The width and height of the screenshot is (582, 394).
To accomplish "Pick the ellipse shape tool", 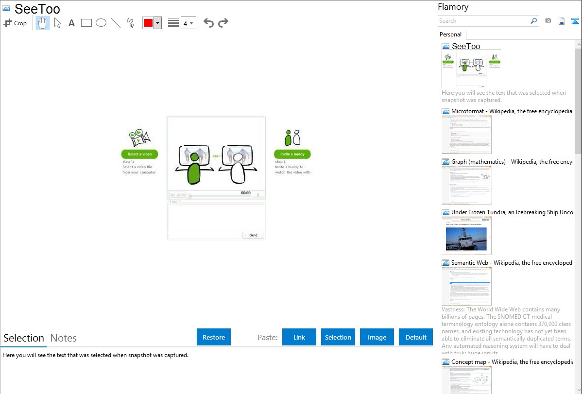I will (101, 23).
